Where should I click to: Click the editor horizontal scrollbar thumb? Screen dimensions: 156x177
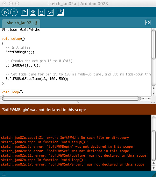[x=71, y=99]
